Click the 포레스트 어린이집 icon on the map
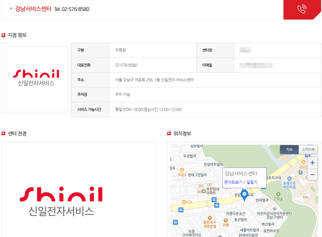The width and height of the screenshot is (322, 237). pyautogui.click(x=289, y=178)
